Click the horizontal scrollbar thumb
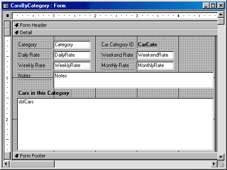 click(32, 164)
